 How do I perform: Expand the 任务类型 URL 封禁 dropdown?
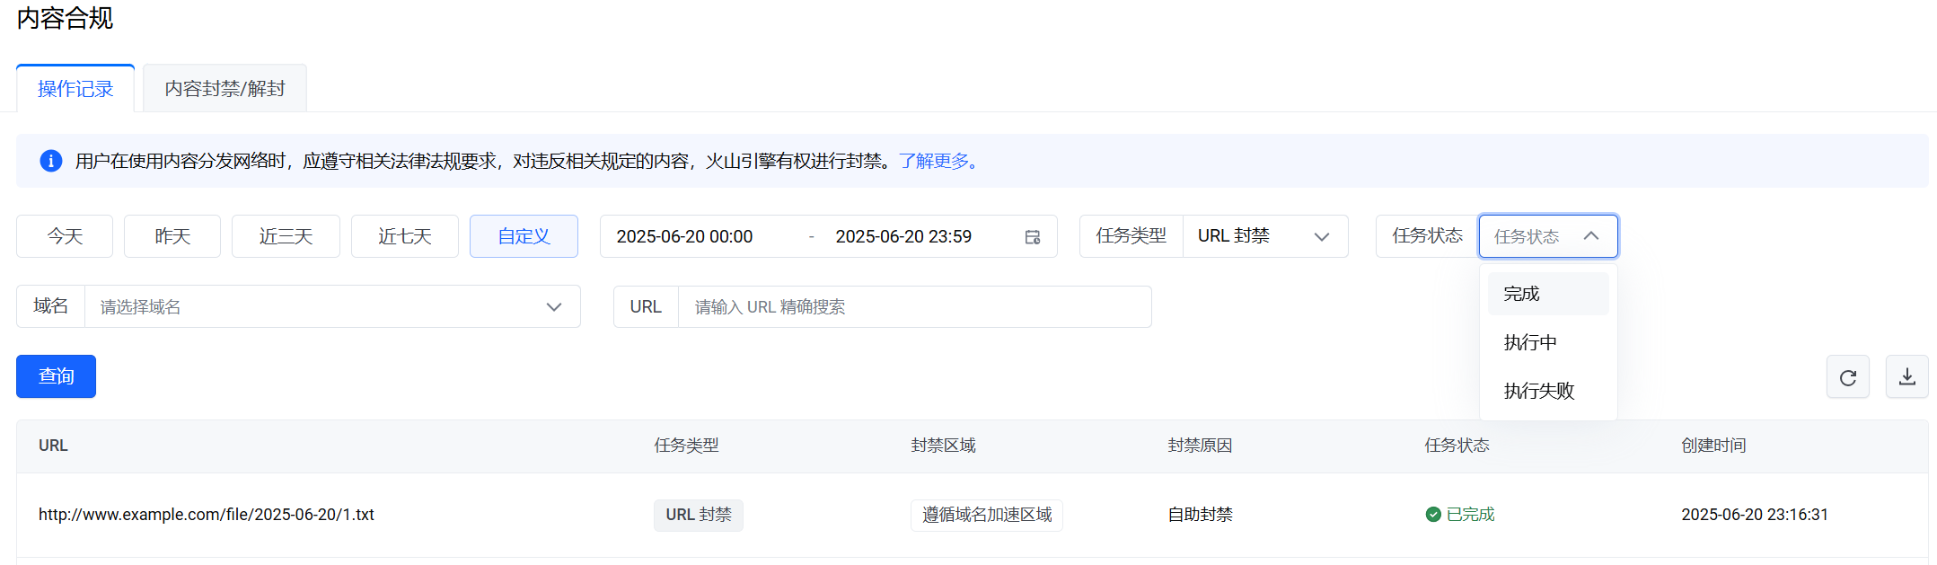(1263, 236)
